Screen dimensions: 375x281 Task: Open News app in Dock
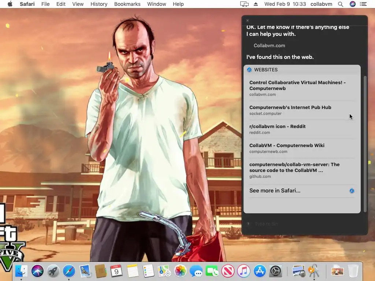228,271
